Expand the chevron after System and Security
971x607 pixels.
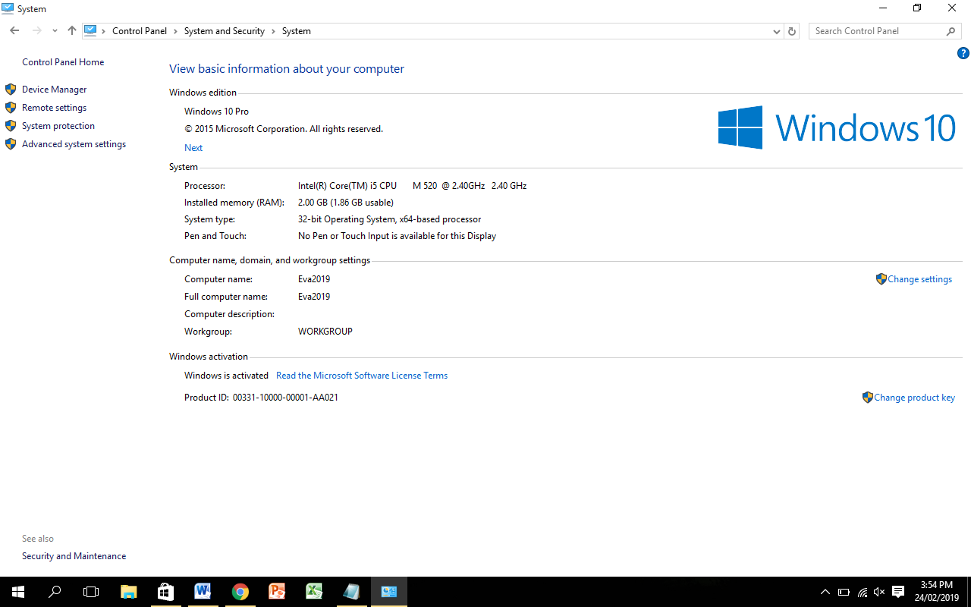click(x=273, y=31)
